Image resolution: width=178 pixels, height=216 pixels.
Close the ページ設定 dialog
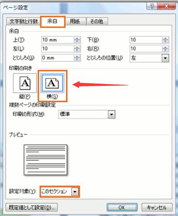[x=166, y=6]
